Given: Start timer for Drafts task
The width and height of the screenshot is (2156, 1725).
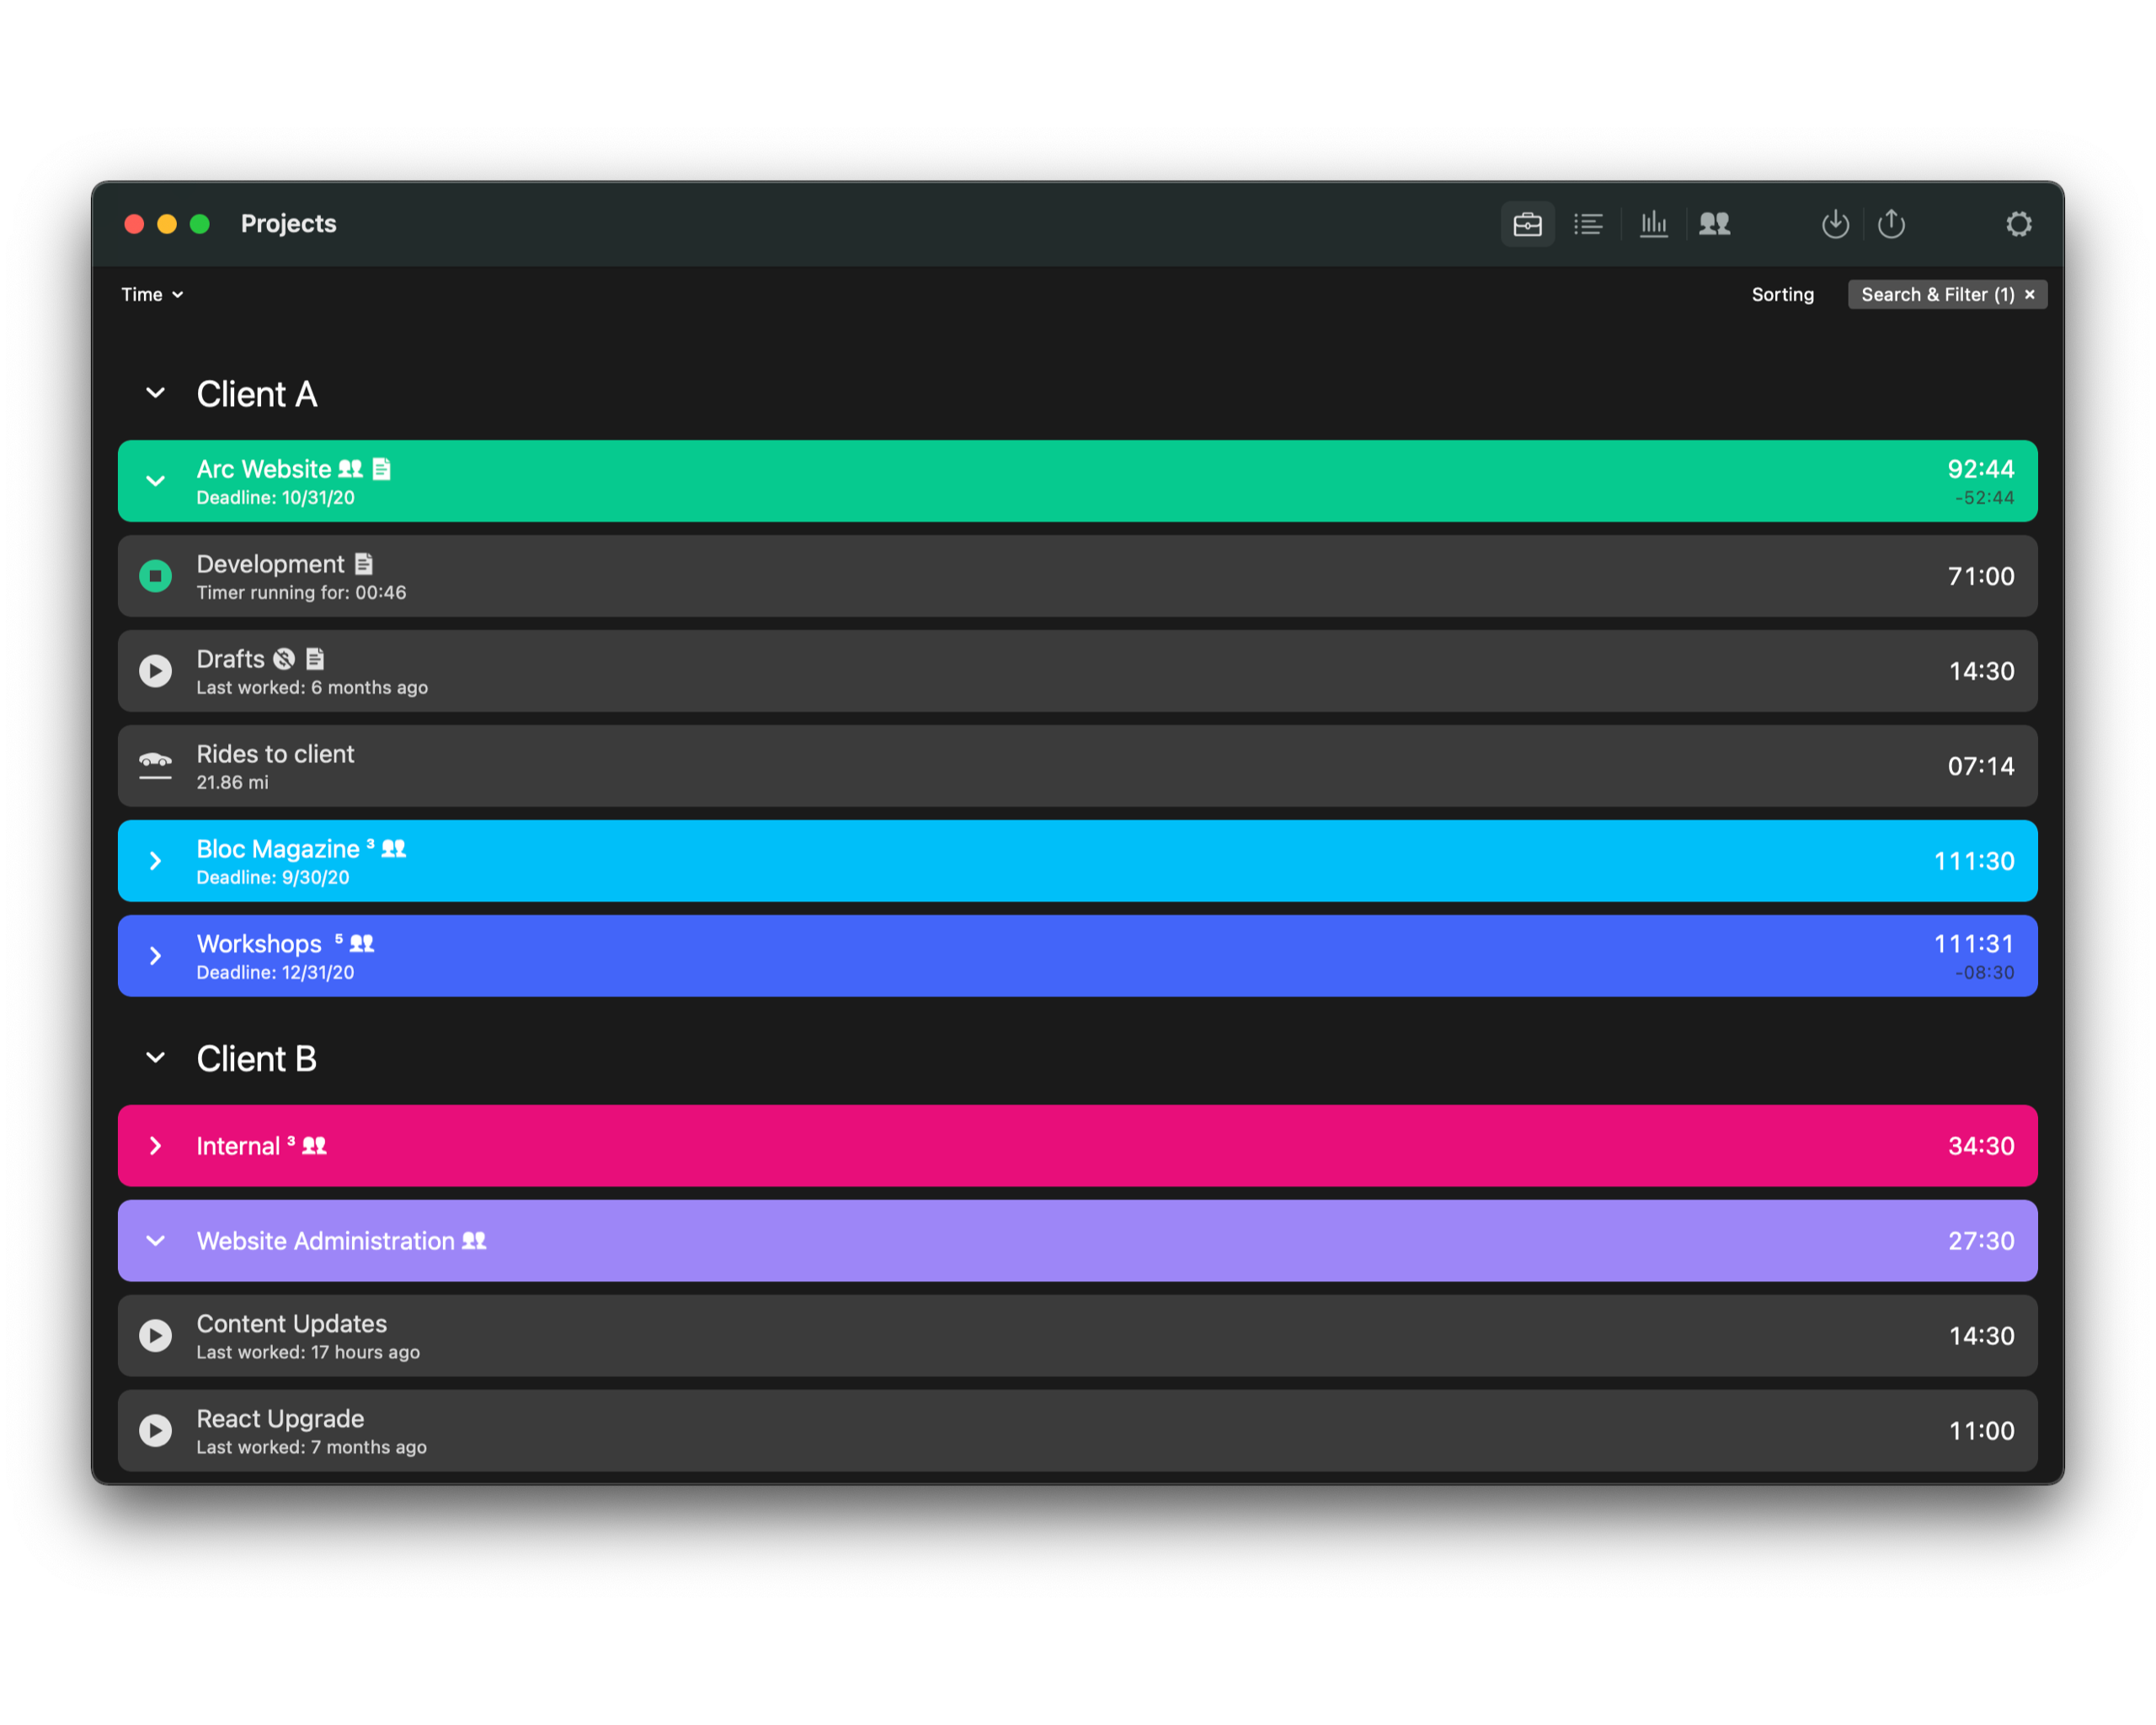Looking at the screenshot, I should pyautogui.click(x=155, y=671).
